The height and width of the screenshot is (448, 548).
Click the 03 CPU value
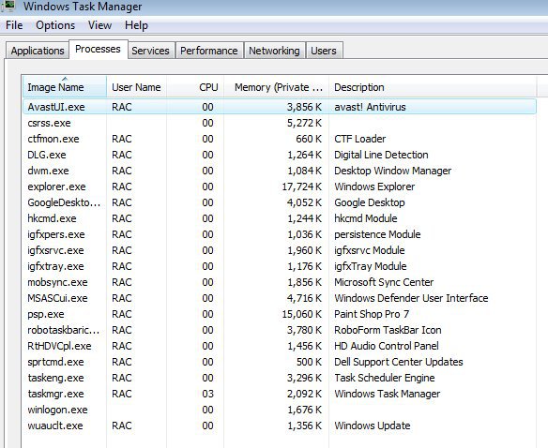(207, 394)
